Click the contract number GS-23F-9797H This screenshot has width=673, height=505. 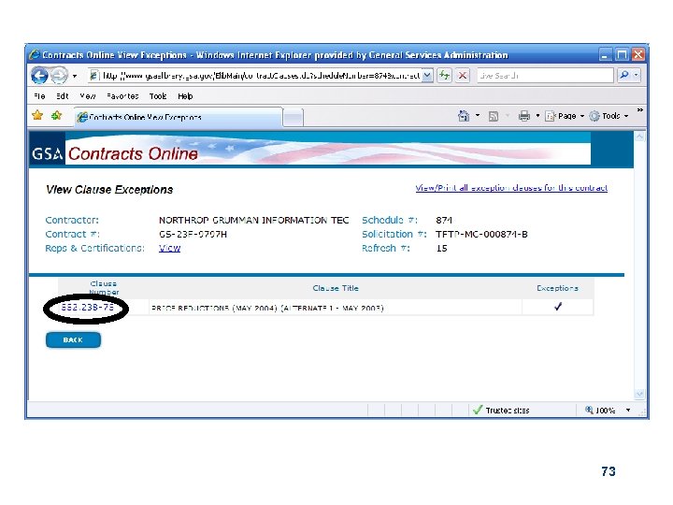pyautogui.click(x=193, y=235)
